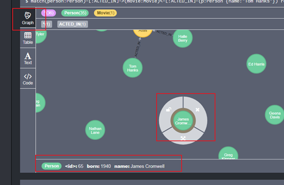This screenshot has height=185, width=284.
Task: Click the Person label in details bar
Action: click(52, 166)
